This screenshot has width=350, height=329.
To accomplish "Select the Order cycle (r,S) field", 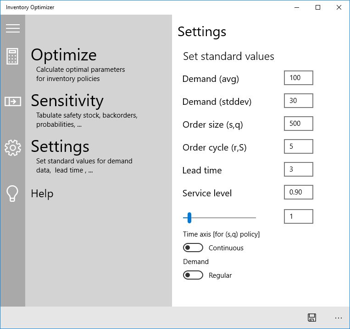I will pyautogui.click(x=298, y=146).
